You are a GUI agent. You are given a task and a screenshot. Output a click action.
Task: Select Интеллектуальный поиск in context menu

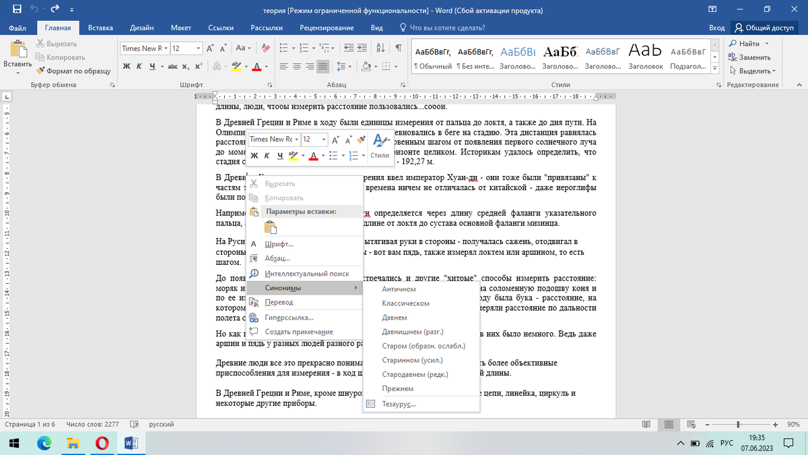(304, 274)
